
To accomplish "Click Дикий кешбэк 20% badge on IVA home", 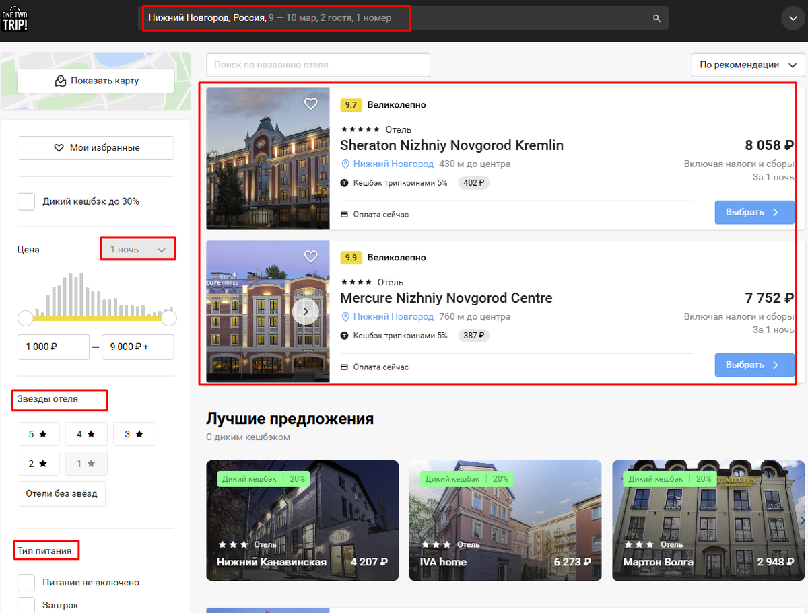I will 466,479.
